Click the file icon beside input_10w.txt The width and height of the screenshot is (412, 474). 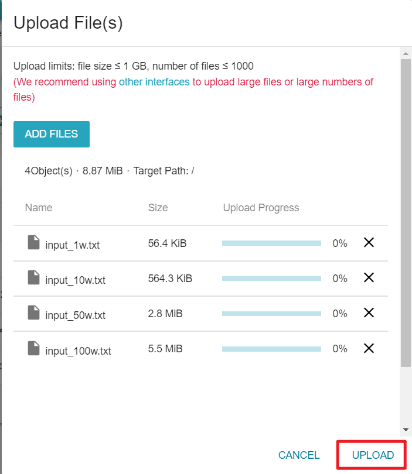click(33, 277)
